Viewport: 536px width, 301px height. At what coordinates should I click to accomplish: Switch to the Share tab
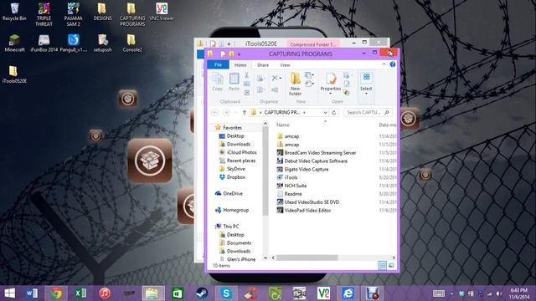pos(263,65)
